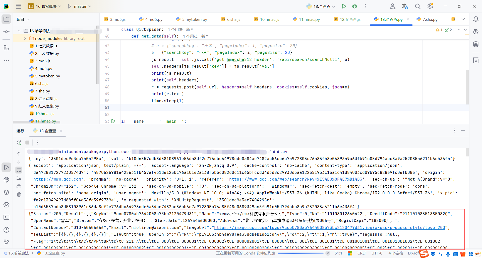Expand the node_modules folder

[25, 38]
